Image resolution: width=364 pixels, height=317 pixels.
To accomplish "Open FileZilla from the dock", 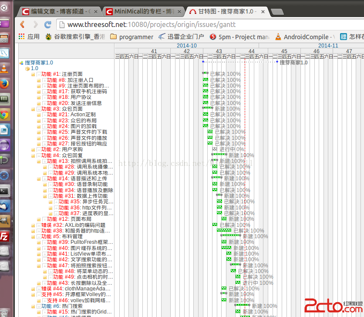I will 5,236.
